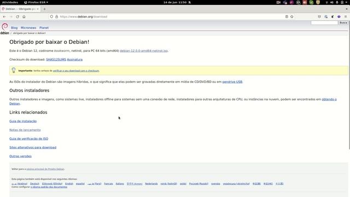Open Guia de instalação link

[23, 121]
